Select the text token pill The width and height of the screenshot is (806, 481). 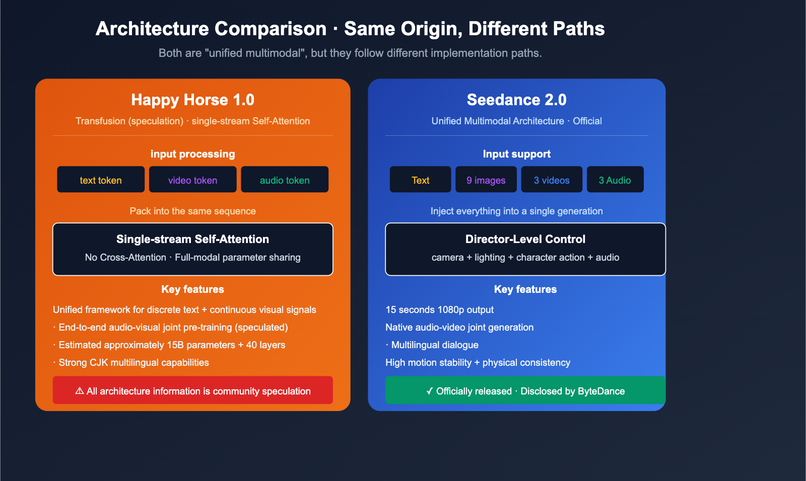click(x=100, y=179)
